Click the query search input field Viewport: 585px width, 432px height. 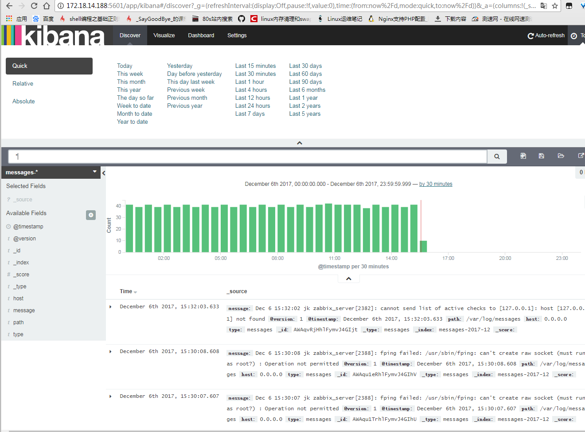pyautogui.click(x=248, y=156)
